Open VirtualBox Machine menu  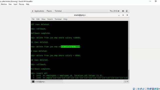coord(4,4)
